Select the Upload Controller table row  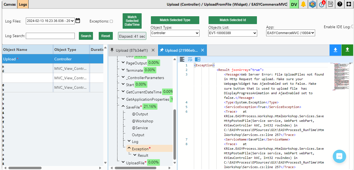[x=53, y=59]
